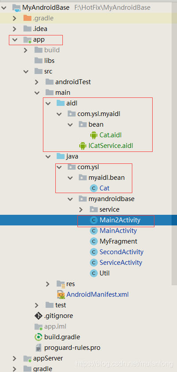Click the class icon beside Main2Activity
Image resolution: width=177 pixels, height=372 pixels.
(94, 220)
